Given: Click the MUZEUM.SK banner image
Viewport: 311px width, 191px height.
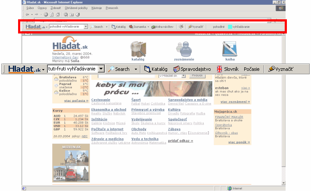Looking at the screenshot, I should click(71, 163).
